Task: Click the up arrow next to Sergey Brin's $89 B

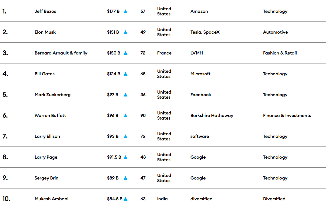Action: (126, 178)
